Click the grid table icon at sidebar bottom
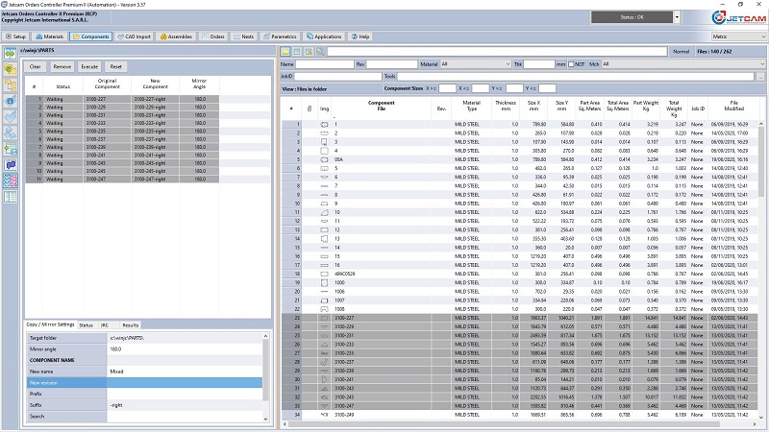 click(12, 197)
